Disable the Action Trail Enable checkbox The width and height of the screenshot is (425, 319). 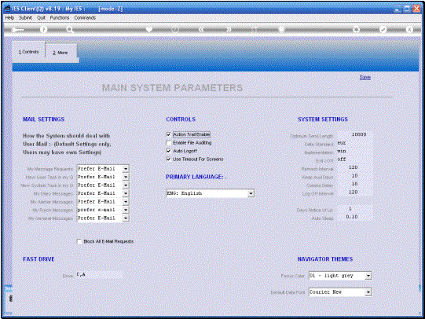169,134
